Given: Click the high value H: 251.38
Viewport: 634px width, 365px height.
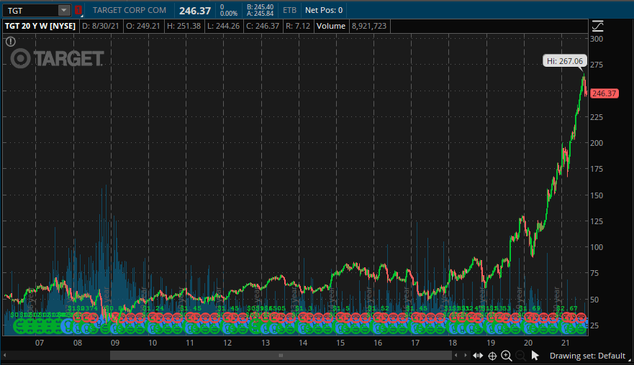Looking at the screenshot, I should tap(184, 26).
